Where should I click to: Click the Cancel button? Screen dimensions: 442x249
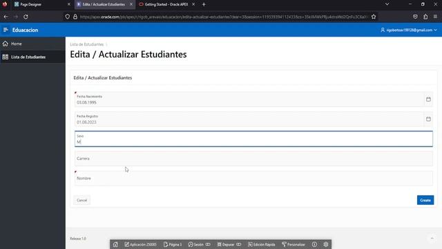81,200
